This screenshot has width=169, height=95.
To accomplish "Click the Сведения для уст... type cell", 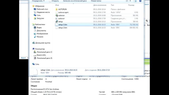I will coord(118,18).
